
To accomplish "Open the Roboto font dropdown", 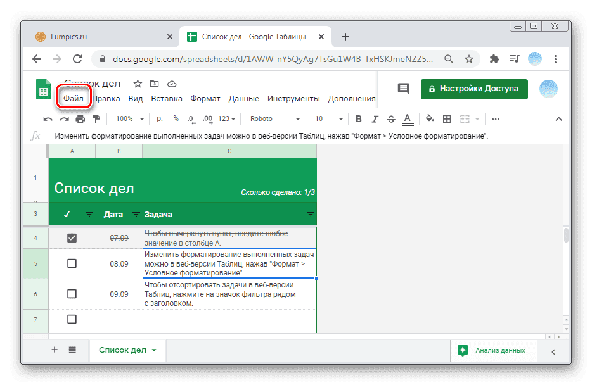I will [274, 119].
